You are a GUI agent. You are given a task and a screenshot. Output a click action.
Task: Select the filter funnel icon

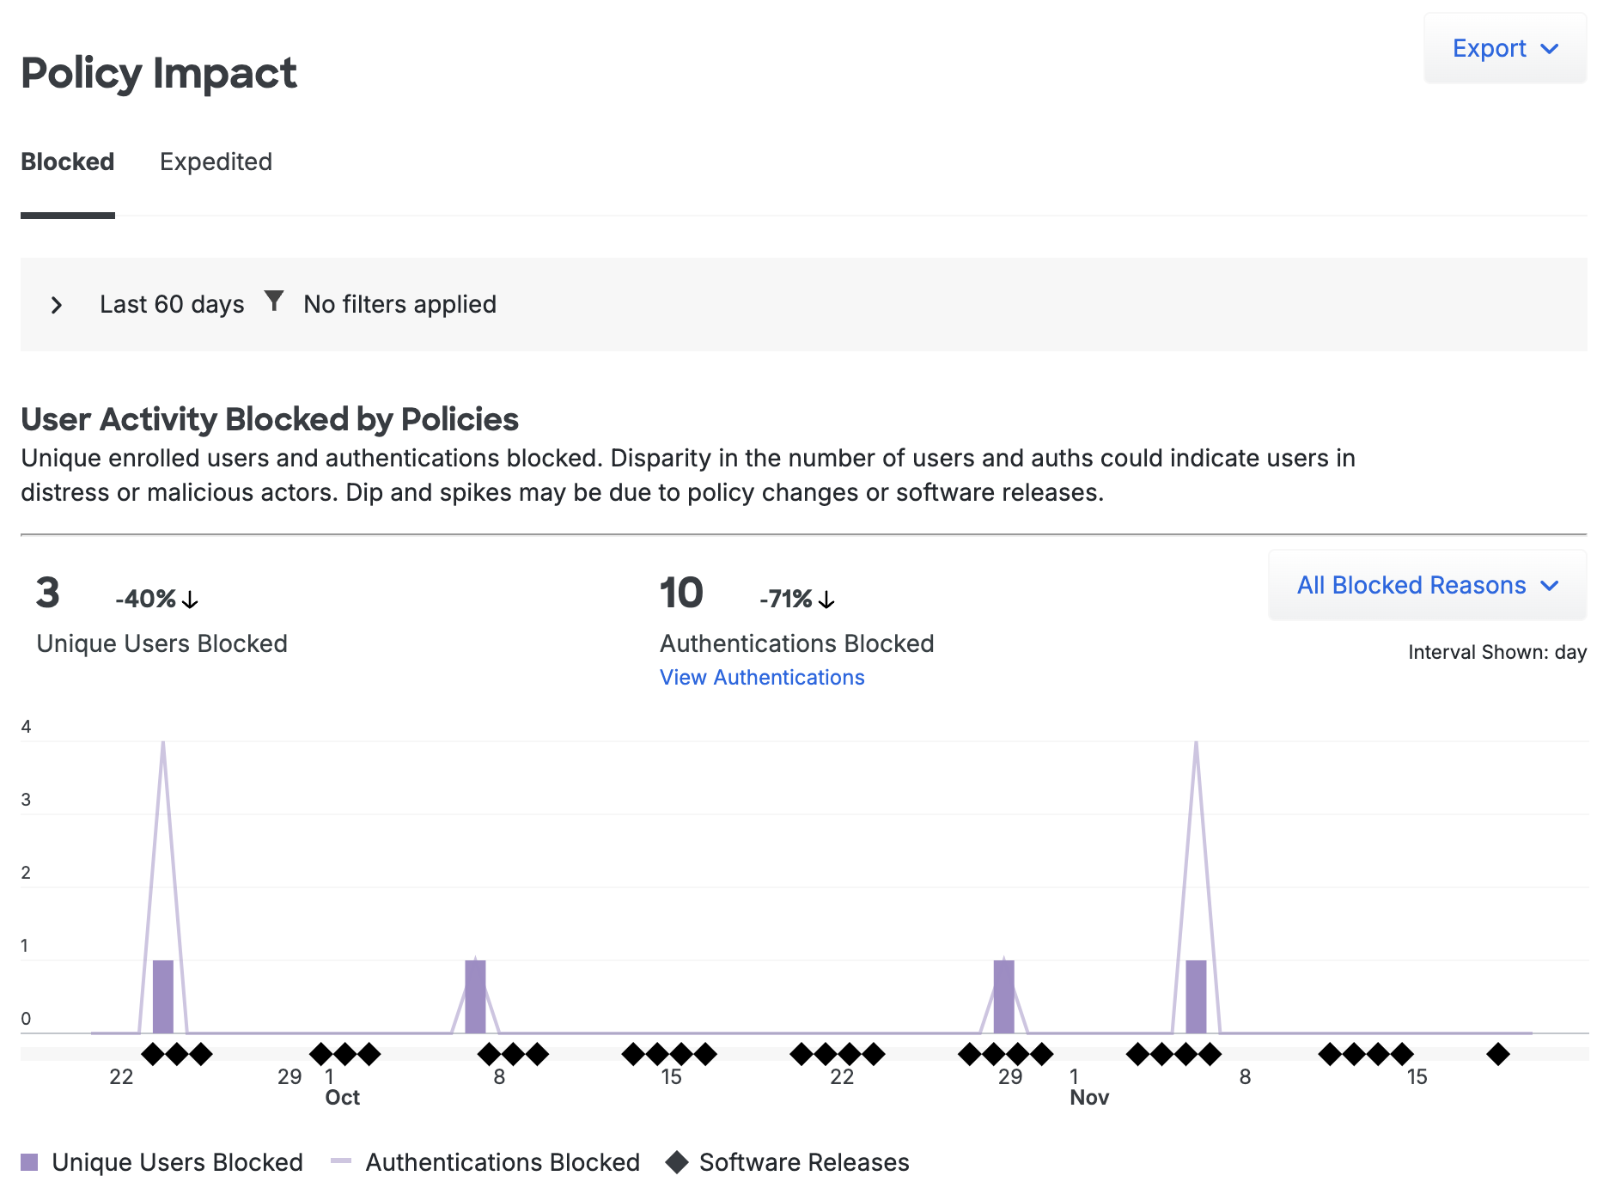273,301
